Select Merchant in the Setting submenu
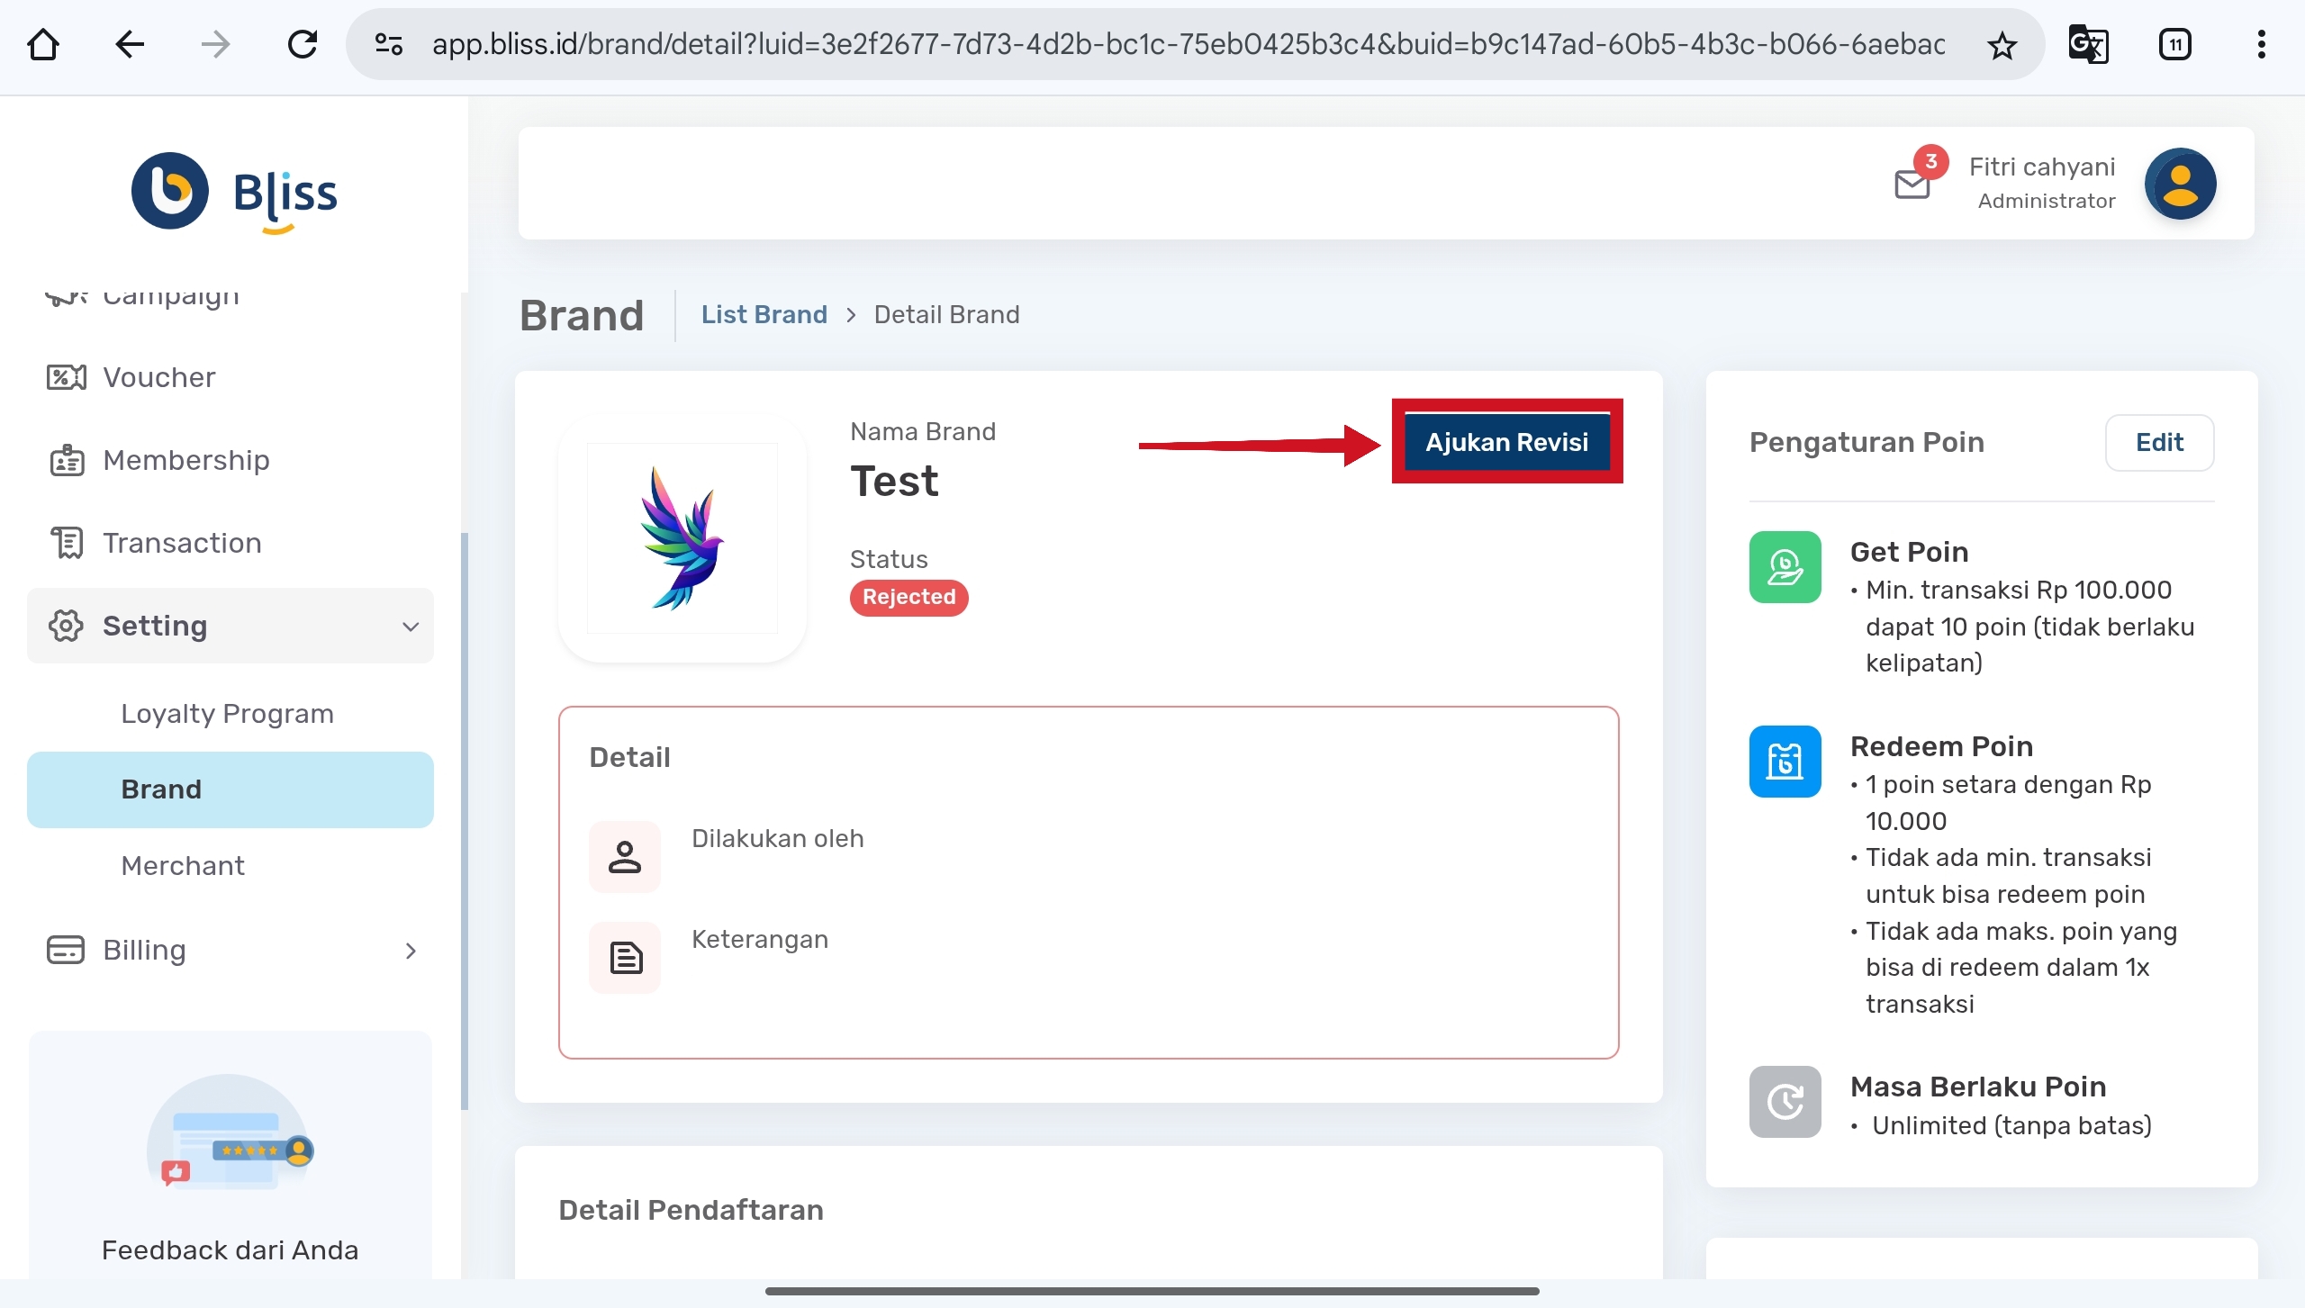The width and height of the screenshot is (2305, 1308). click(x=183, y=865)
